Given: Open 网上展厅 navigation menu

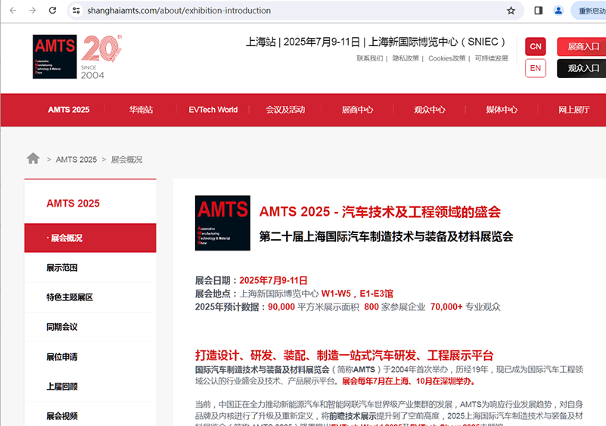Looking at the screenshot, I should pos(574,110).
